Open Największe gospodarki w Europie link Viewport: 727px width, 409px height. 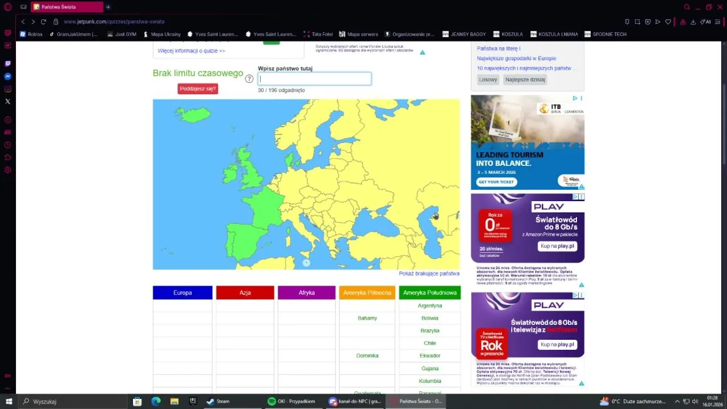tap(516, 58)
